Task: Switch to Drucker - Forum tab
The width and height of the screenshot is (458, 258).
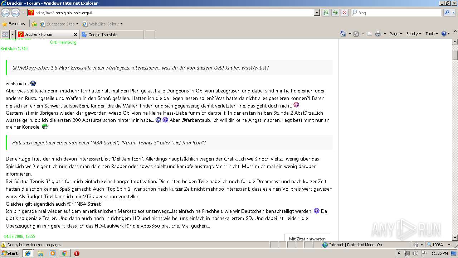Action: [x=45, y=34]
